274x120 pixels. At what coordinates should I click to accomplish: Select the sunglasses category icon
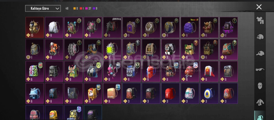[260, 70]
